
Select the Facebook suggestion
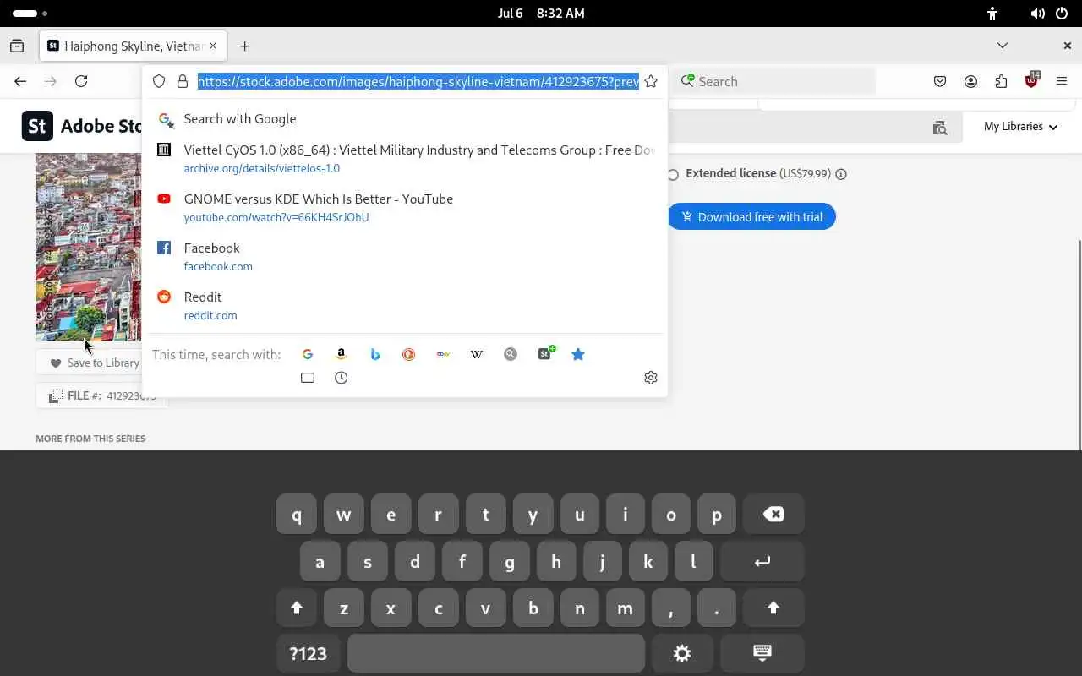[405, 257]
